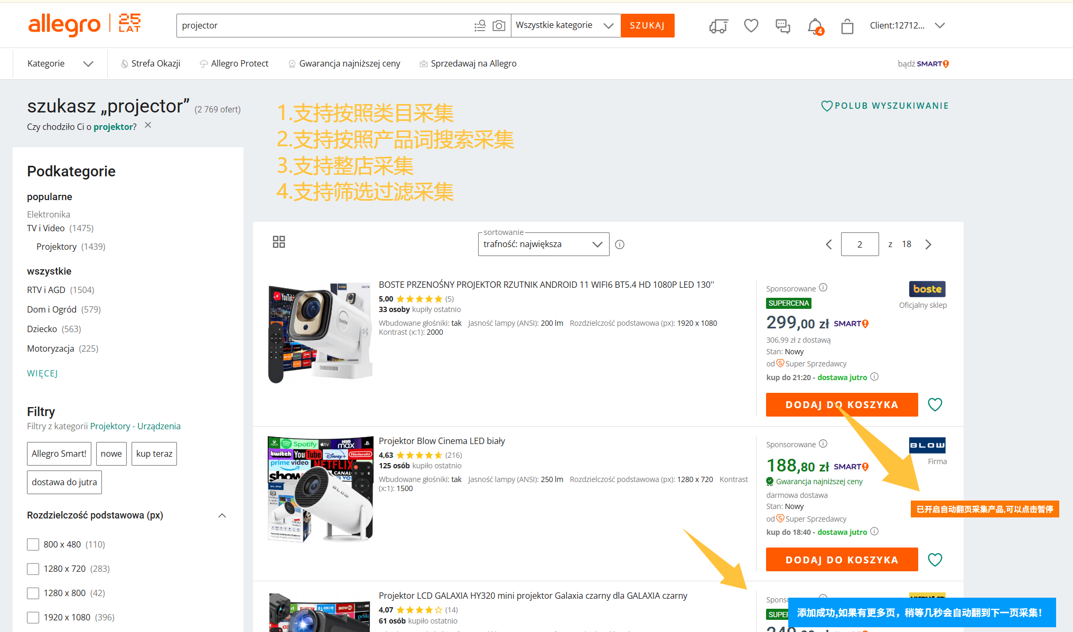
Task: Click delivery info icon for kup do 21:20
Action: (x=874, y=376)
